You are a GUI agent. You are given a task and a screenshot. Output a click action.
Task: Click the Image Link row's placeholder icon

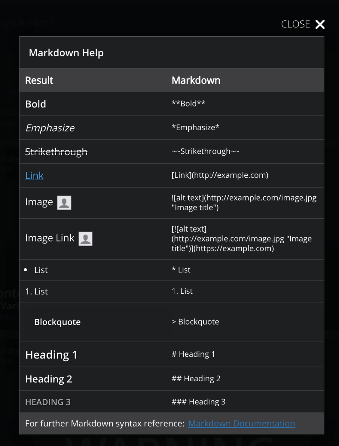click(x=86, y=239)
